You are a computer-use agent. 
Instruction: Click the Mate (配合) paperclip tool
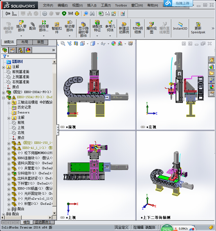tap(32, 26)
